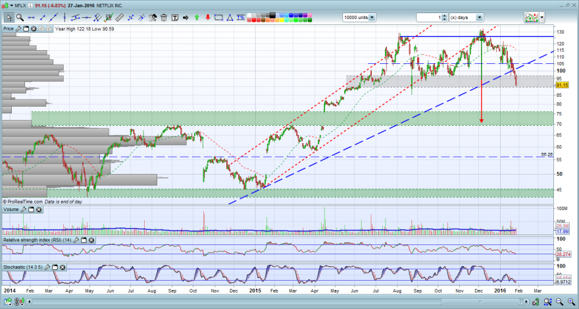The width and height of the screenshot is (579, 309).
Task: Select the rectangle drawing tool
Action: click(218, 17)
